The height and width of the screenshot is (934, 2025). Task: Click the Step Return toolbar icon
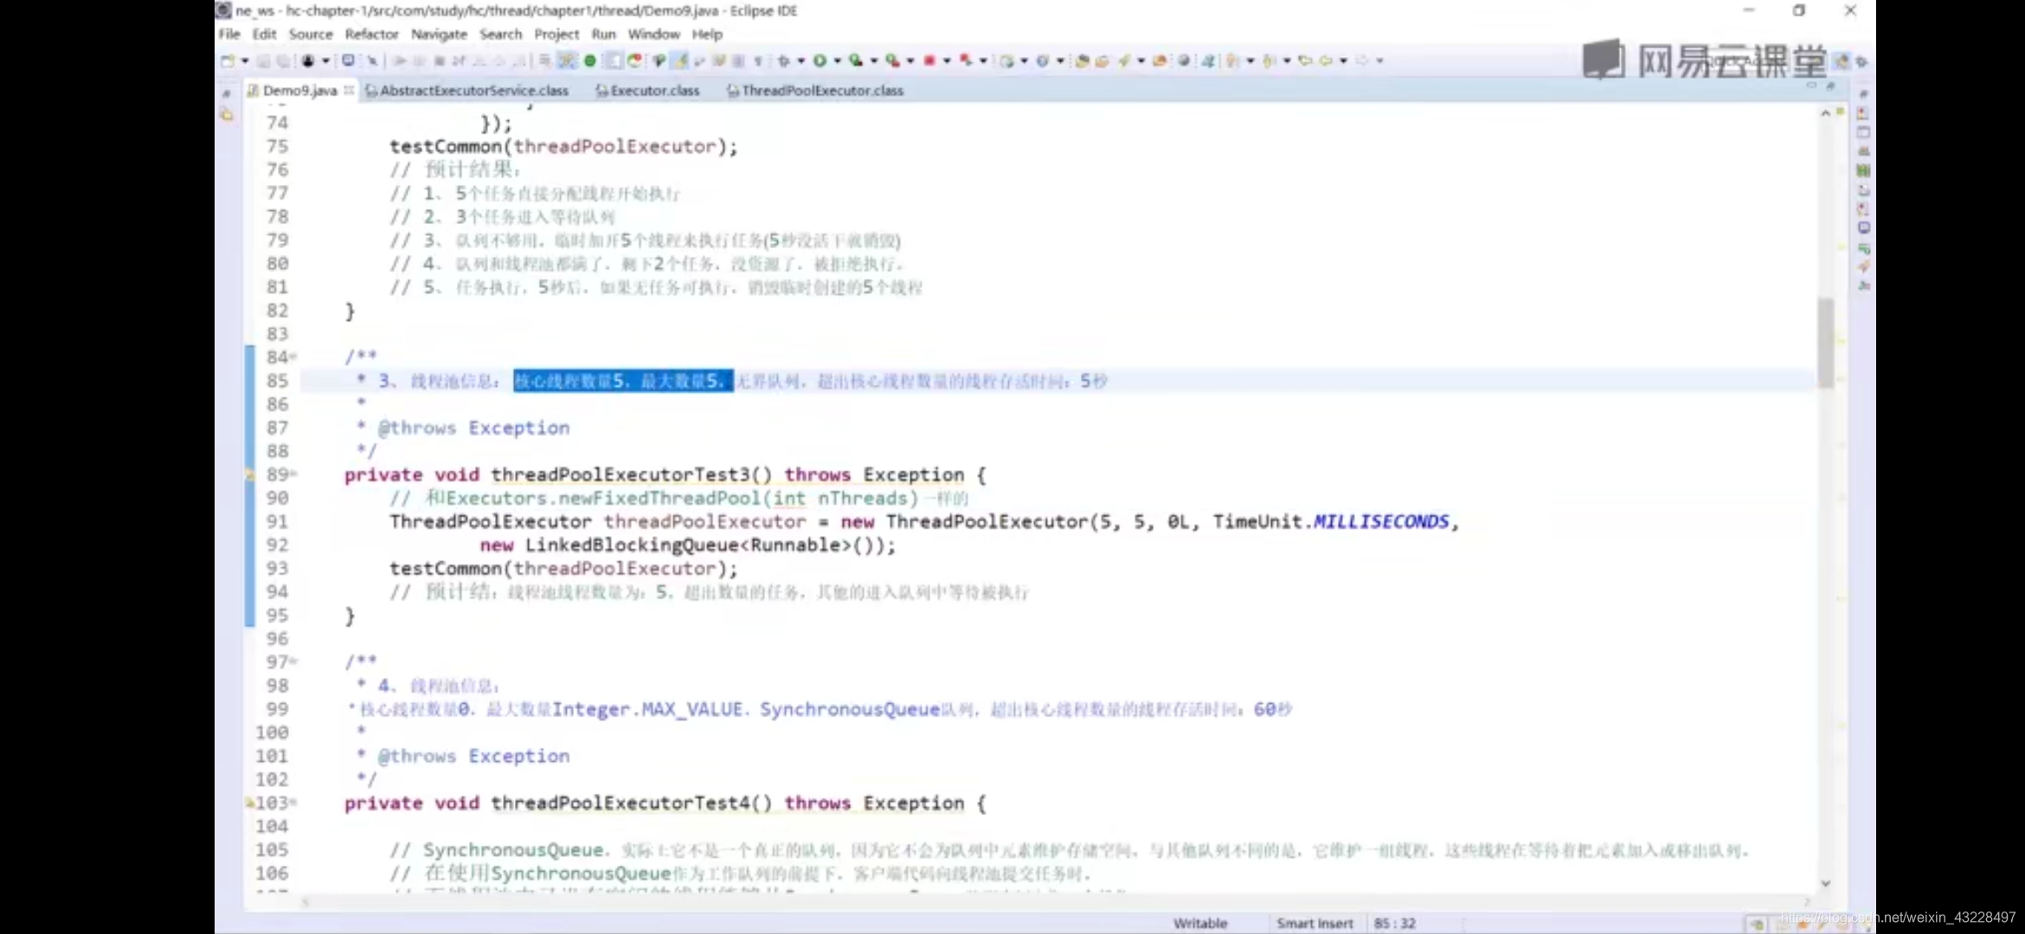(x=519, y=61)
